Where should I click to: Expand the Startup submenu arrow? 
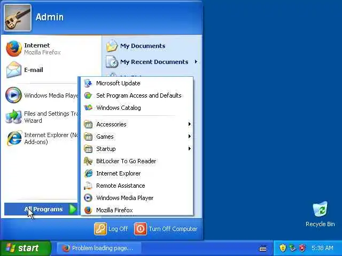(x=189, y=148)
